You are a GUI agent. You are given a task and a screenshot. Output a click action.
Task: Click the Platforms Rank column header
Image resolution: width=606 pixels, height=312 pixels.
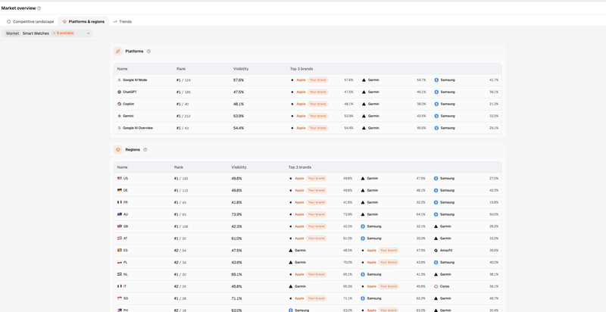tap(181, 69)
